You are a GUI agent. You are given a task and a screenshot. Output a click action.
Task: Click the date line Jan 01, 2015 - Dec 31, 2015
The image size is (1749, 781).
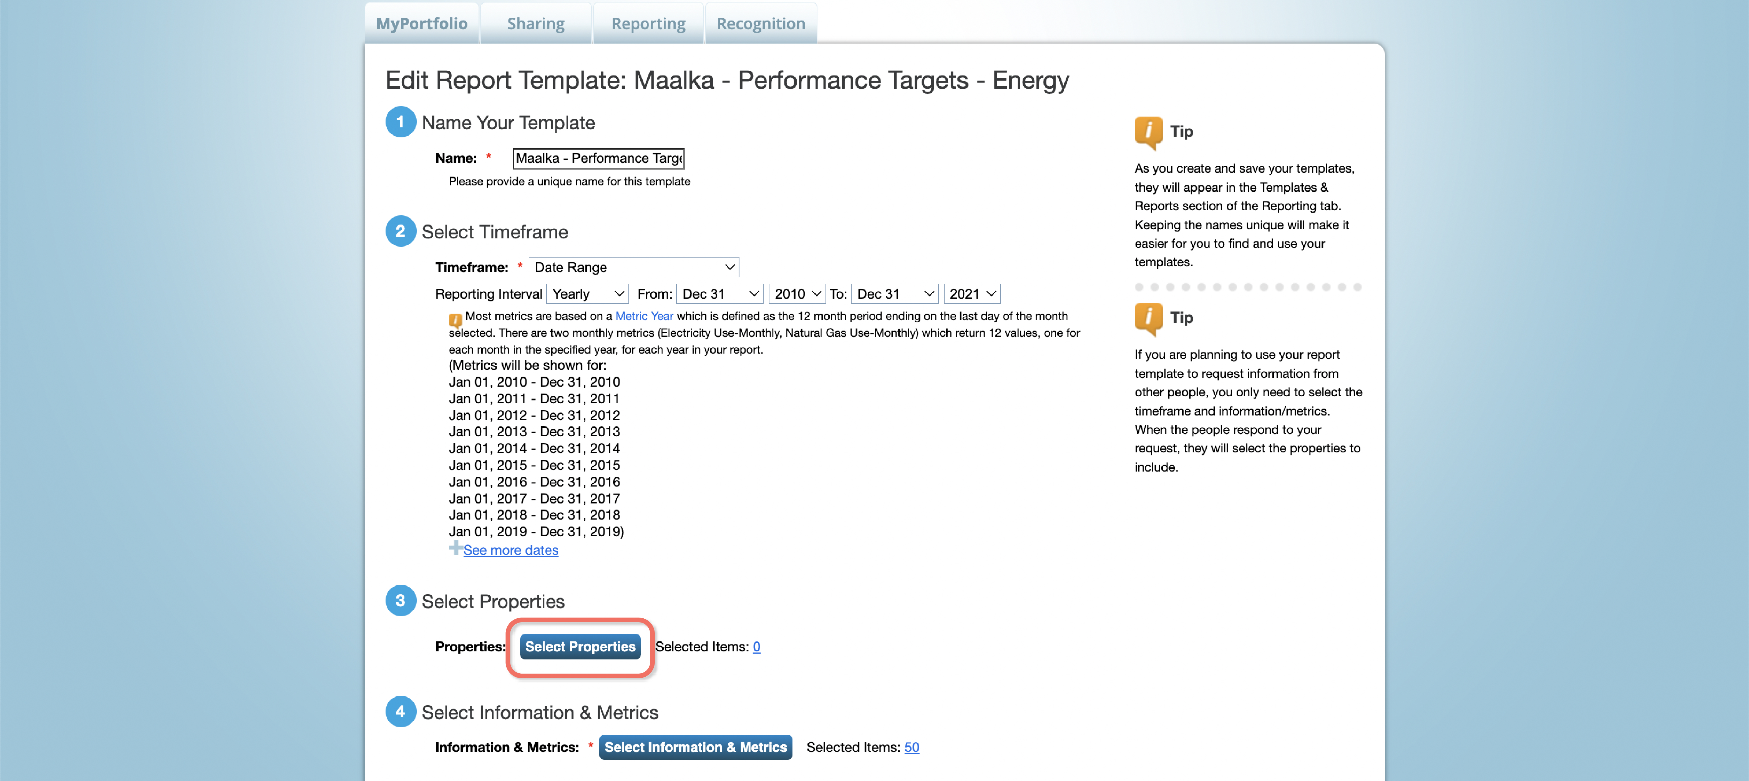click(x=534, y=465)
